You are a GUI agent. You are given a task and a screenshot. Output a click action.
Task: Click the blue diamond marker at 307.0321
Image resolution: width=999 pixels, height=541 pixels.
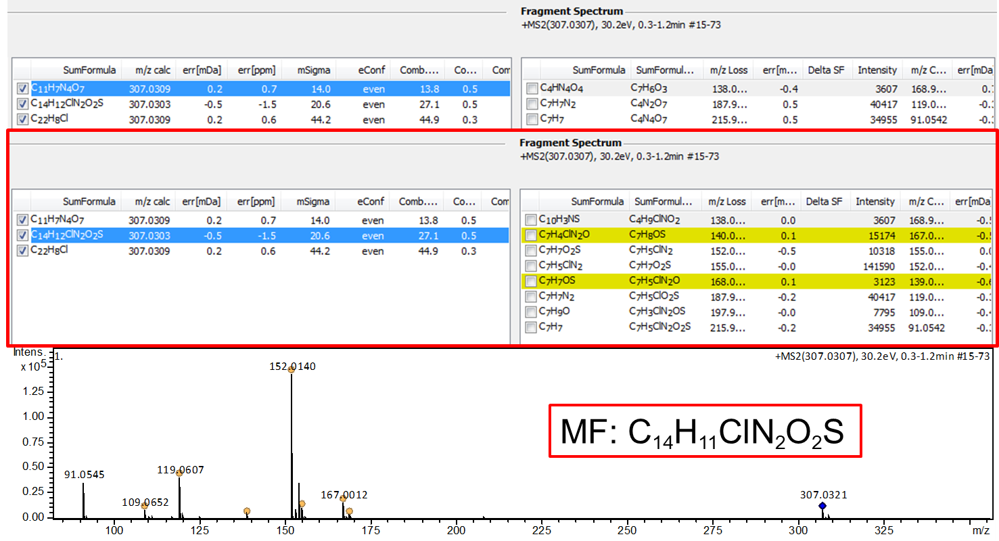[x=822, y=506]
